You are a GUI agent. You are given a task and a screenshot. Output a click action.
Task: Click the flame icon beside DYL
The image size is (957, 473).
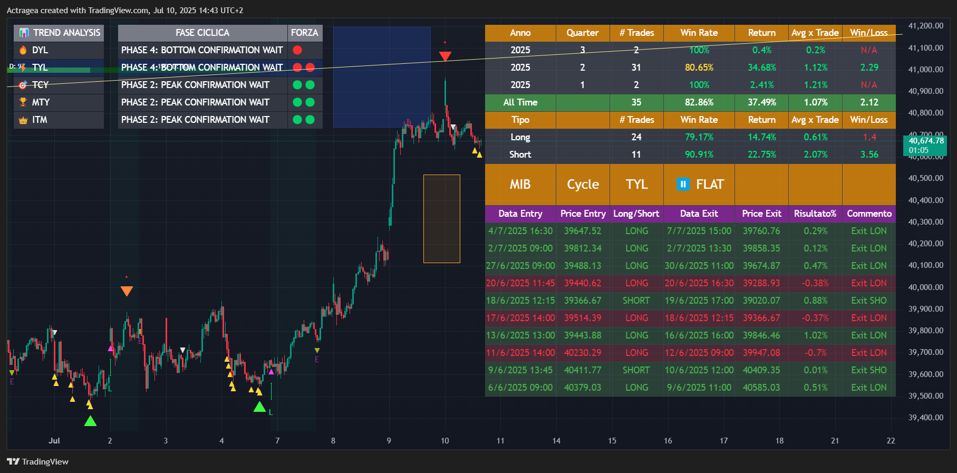tap(23, 50)
